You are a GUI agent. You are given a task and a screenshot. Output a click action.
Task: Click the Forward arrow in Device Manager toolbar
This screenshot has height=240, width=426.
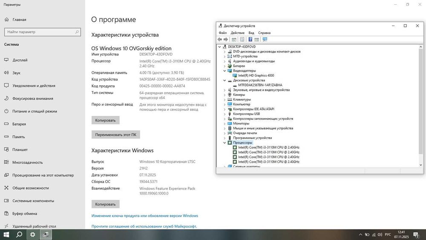pos(225,39)
